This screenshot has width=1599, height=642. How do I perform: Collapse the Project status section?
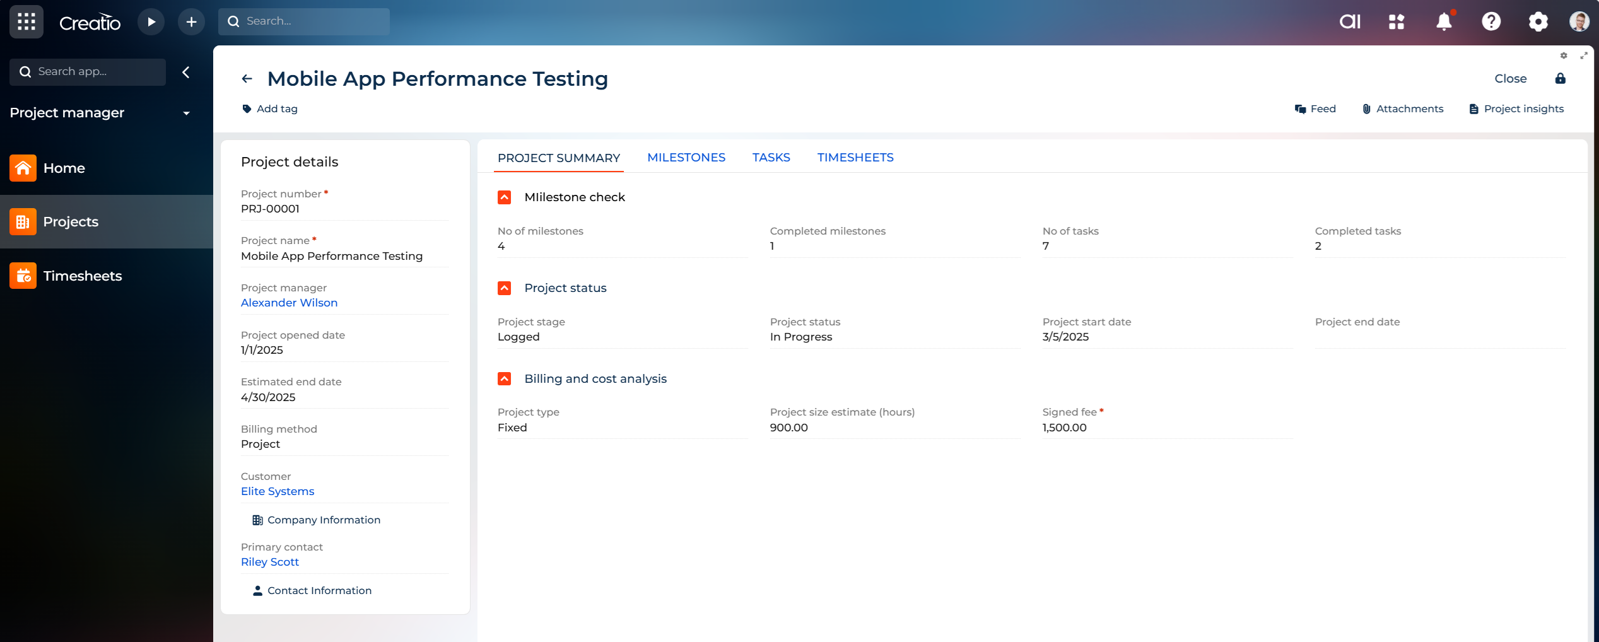tap(504, 288)
